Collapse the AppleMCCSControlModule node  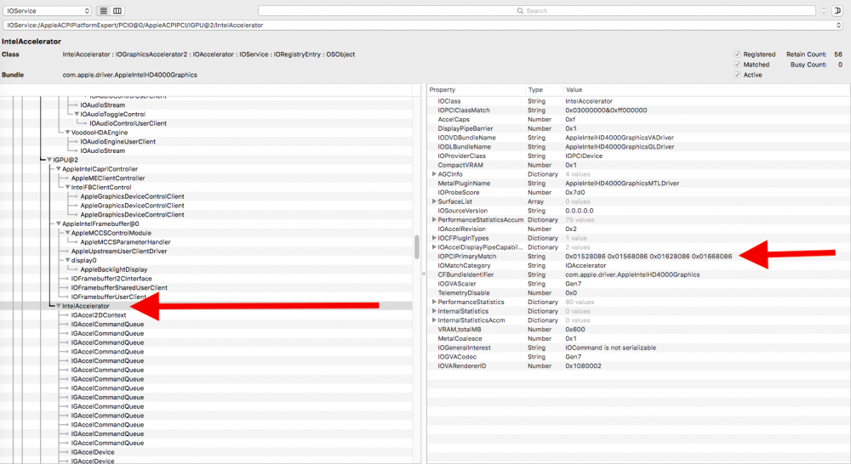point(68,233)
